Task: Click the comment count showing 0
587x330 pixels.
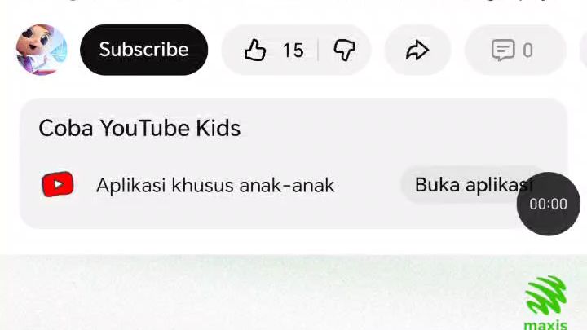Action: [x=527, y=51]
